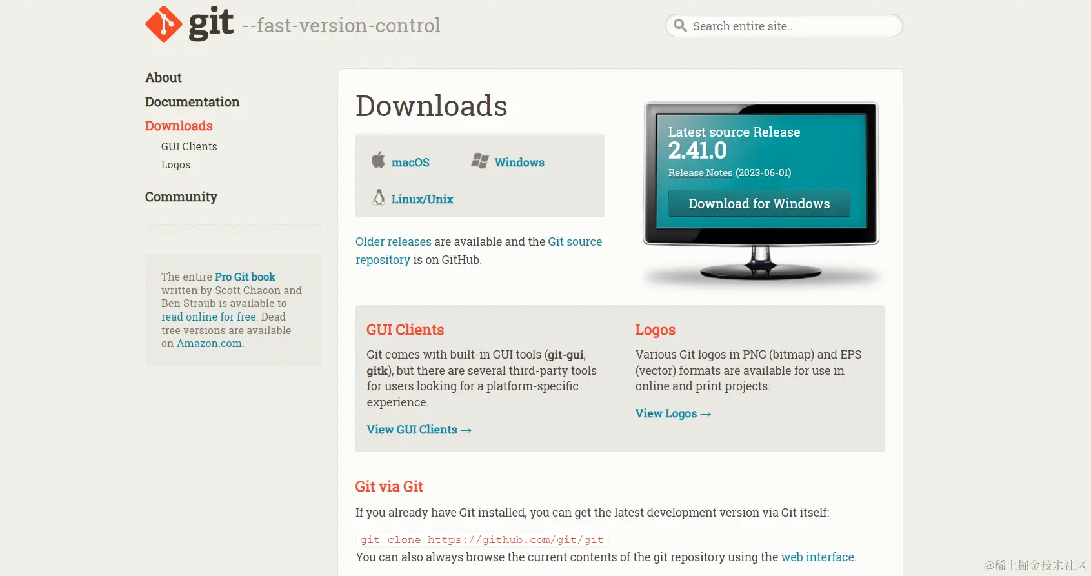Open Logos sidebar sub-item
Image resolution: width=1091 pixels, height=576 pixels.
tap(175, 164)
